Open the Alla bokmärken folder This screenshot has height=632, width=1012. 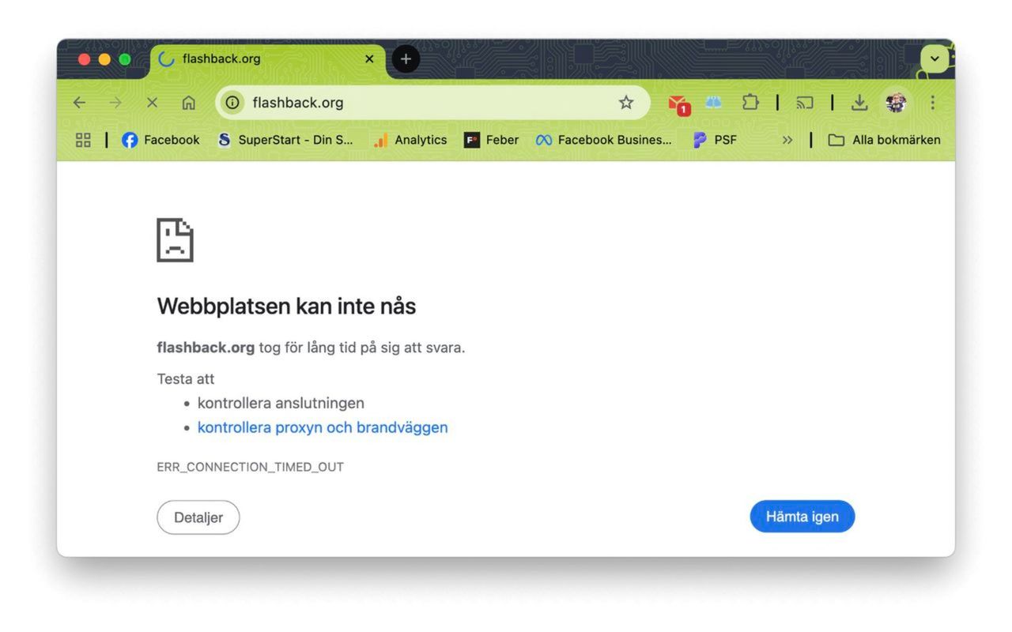(x=884, y=140)
